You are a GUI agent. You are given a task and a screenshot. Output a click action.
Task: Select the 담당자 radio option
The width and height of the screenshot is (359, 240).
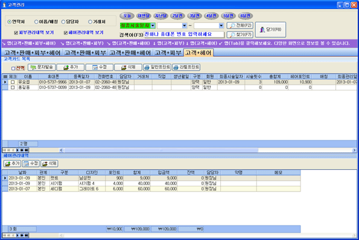tap(63, 22)
